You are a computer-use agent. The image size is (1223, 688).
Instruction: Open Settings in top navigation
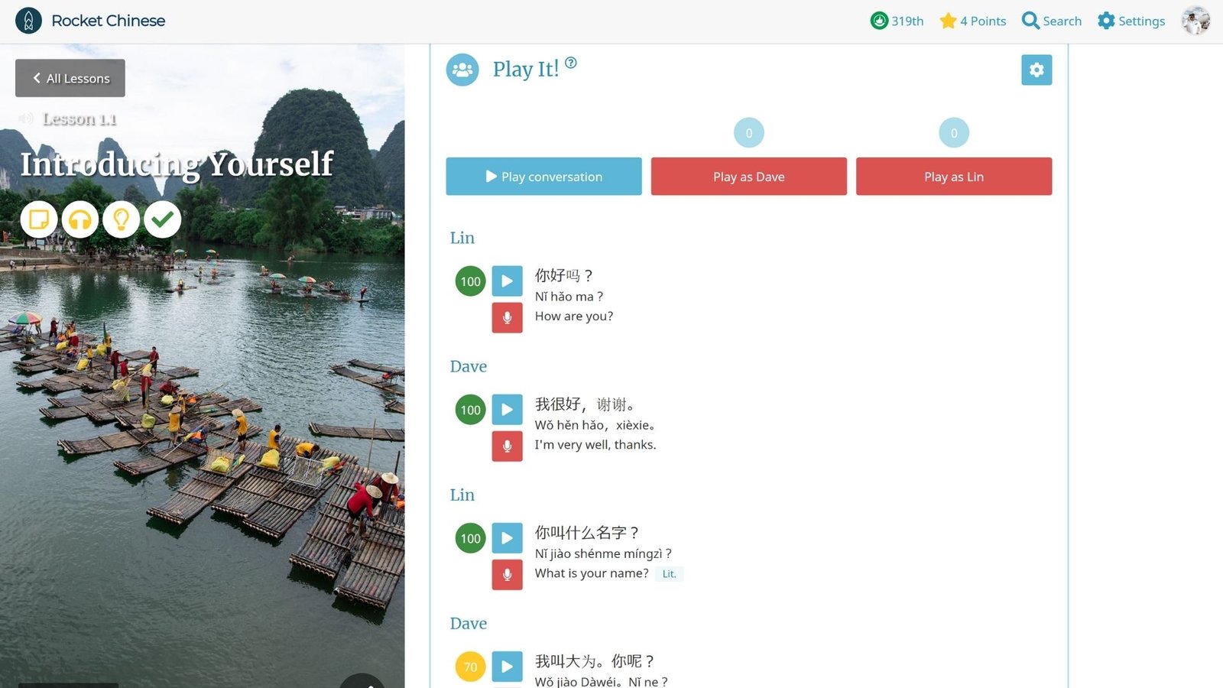click(x=1131, y=21)
